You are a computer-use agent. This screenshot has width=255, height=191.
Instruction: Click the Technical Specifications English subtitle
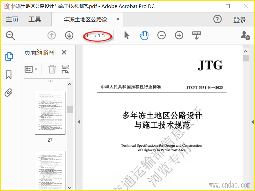[x=161, y=148]
